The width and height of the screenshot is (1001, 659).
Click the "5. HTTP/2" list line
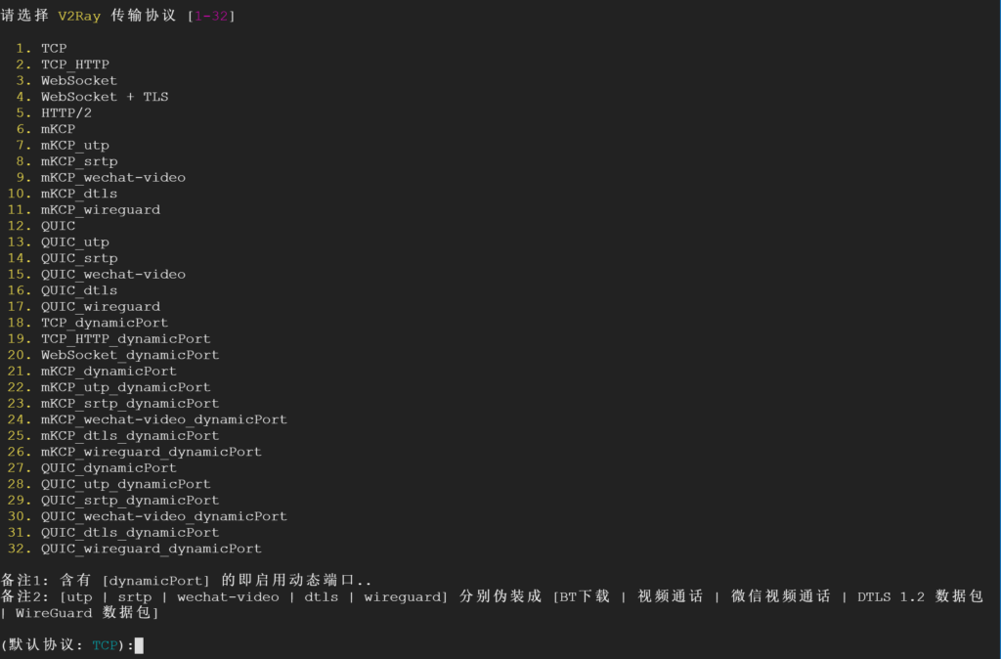click(55, 113)
